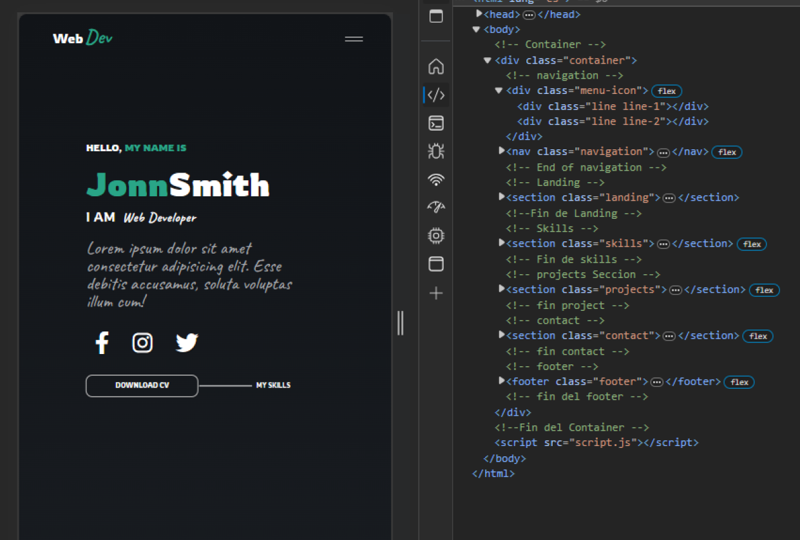Toggle flex badge on contact section
The height and width of the screenshot is (540, 800).
pos(758,336)
